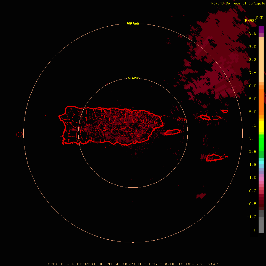Click the 50 NMI range ring label

pos(133,78)
